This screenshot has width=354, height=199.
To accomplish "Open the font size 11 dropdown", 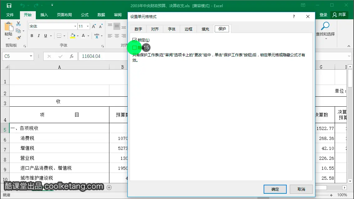I will 88,26.
